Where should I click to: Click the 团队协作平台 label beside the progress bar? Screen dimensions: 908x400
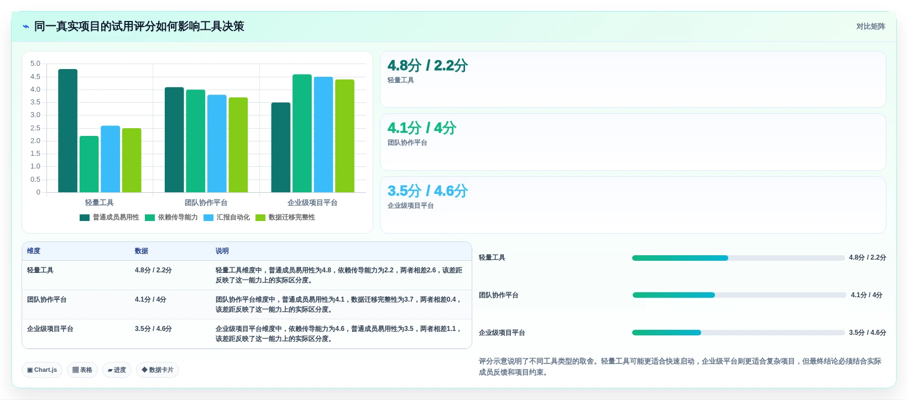point(499,295)
